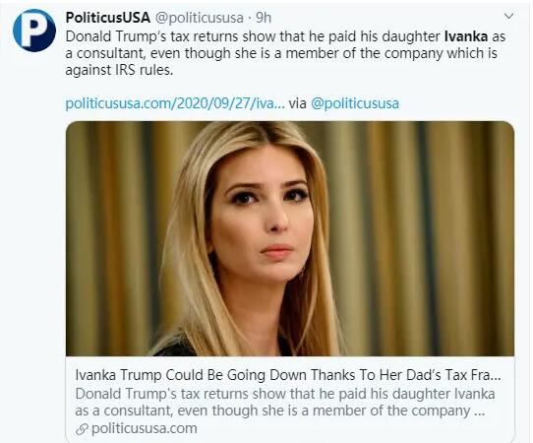Open the article card photo

pyautogui.click(x=290, y=238)
